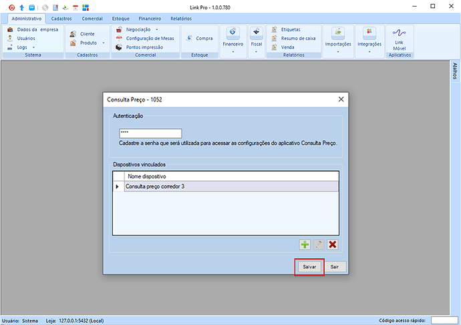Switch to the Relatórios ribbon tab
Screen dimensions: 461x325
pyautogui.click(x=180, y=19)
